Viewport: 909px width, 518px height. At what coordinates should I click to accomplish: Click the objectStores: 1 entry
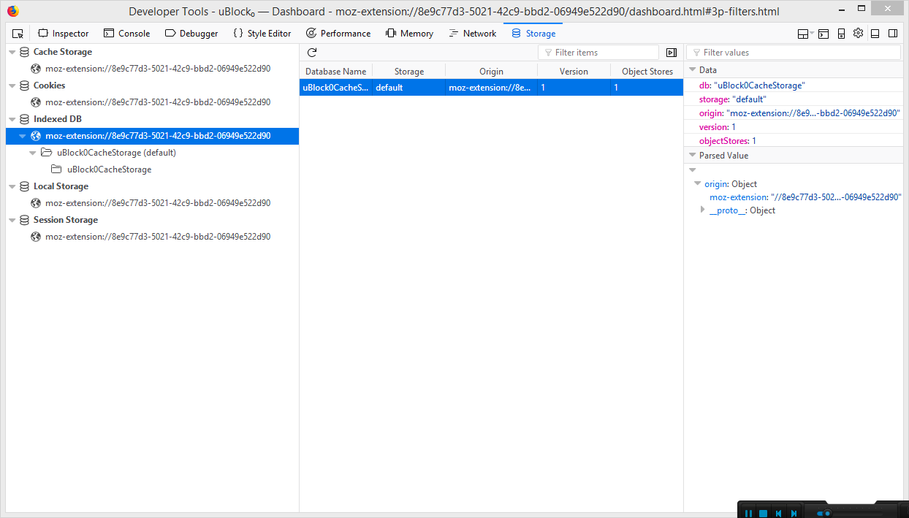(x=728, y=141)
